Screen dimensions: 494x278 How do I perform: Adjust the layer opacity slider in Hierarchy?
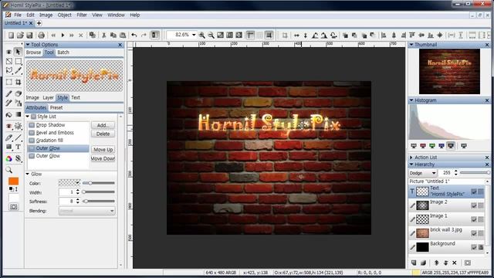(x=475, y=173)
